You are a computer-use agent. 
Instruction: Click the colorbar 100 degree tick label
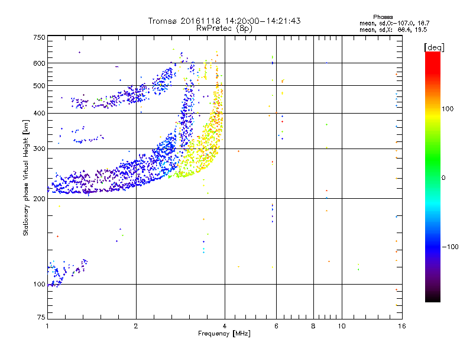448,109
